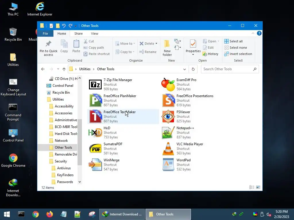
Task: Switch to the Share tab
Action: click(78, 34)
